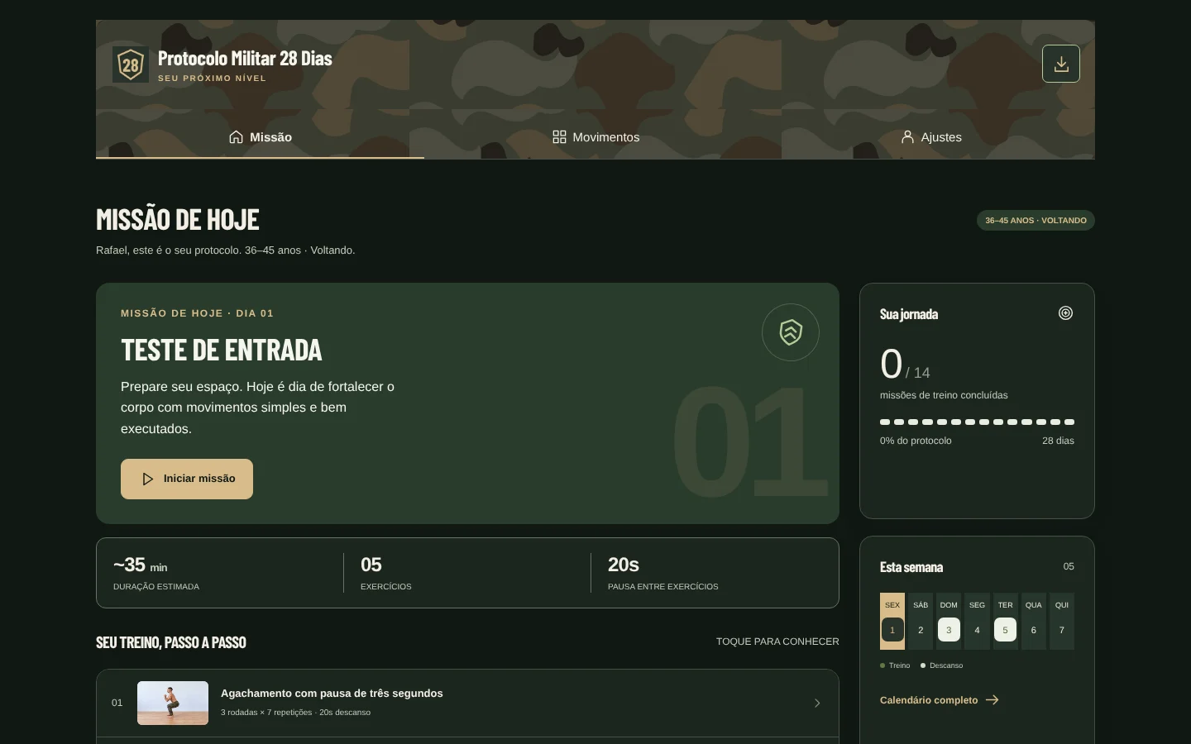Click exercise title Agachamento com pausa de três segundos
The image size is (1191, 744).
coord(332,694)
